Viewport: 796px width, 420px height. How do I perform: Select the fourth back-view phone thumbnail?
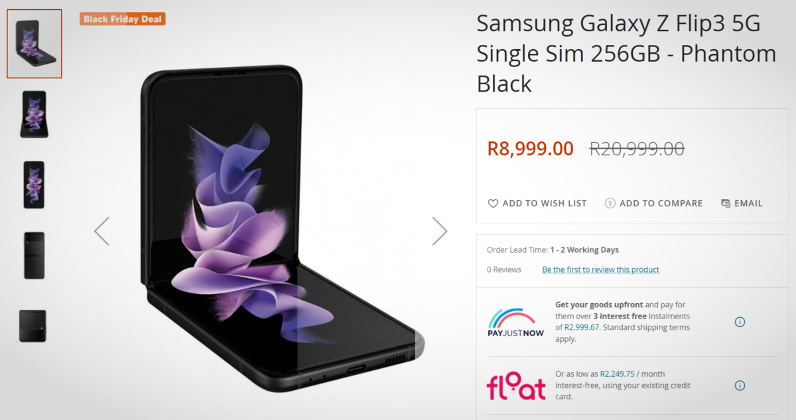pyautogui.click(x=34, y=255)
